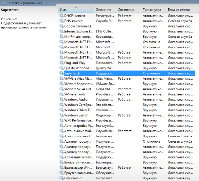Click the icon next to KtmRm для коор...
This screenshot has height=181, width=199.
[x=61, y=36]
